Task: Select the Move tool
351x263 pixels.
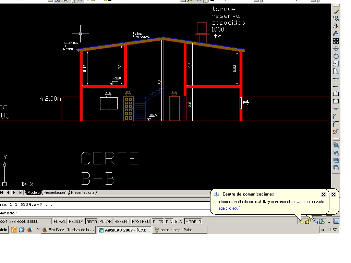Action: coord(336,48)
